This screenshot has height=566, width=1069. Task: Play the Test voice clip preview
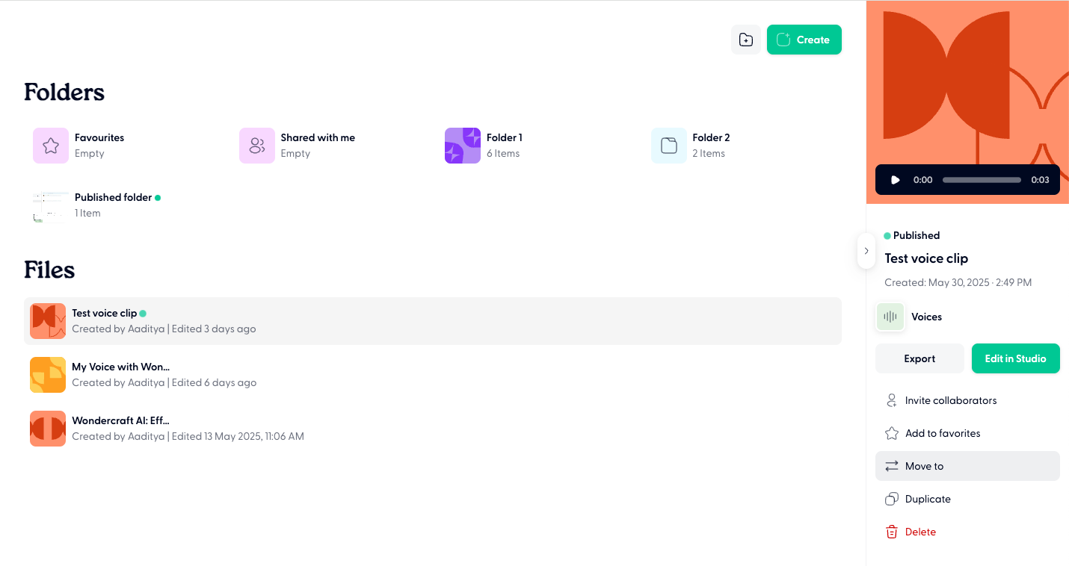[x=895, y=179]
